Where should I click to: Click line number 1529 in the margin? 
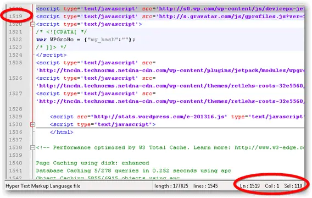point(15,117)
